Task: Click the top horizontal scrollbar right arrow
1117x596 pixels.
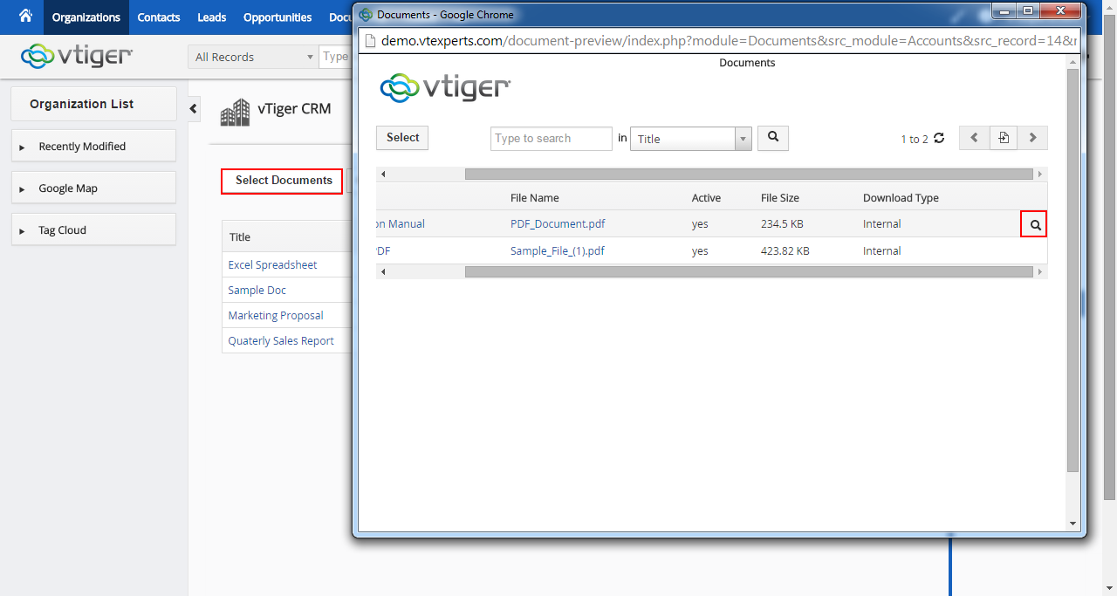Action: click(x=1040, y=175)
